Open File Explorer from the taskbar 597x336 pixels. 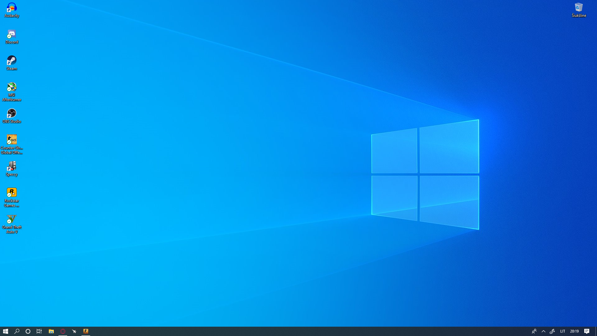tap(51, 331)
